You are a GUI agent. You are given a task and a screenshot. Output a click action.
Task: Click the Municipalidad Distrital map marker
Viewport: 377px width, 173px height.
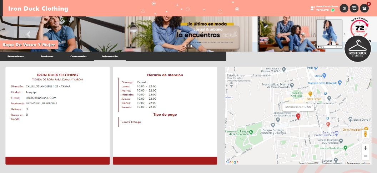(292, 85)
